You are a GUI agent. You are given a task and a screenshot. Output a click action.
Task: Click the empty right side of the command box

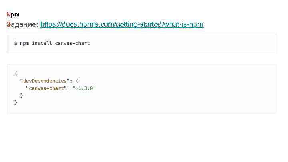[x=200, y=44]
